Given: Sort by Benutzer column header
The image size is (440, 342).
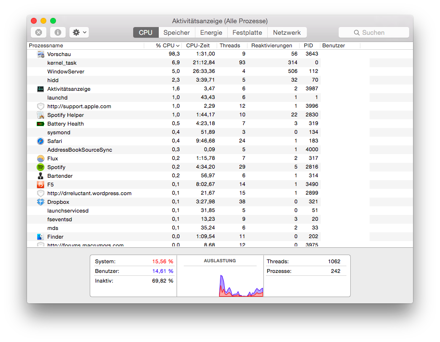Looking at the screenshot, I should (340, 45).
